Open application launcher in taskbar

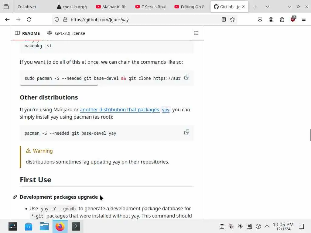pos(13,226)
